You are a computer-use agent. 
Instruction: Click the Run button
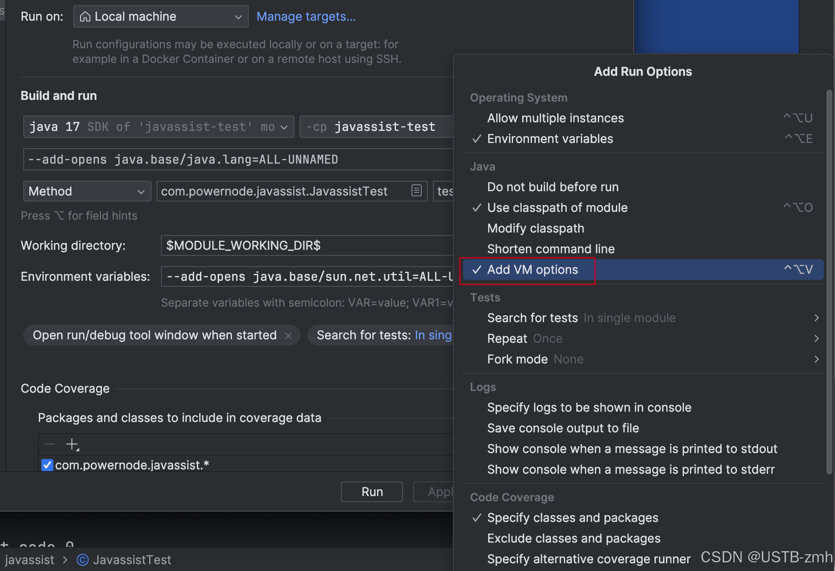[x=372, y=492]
